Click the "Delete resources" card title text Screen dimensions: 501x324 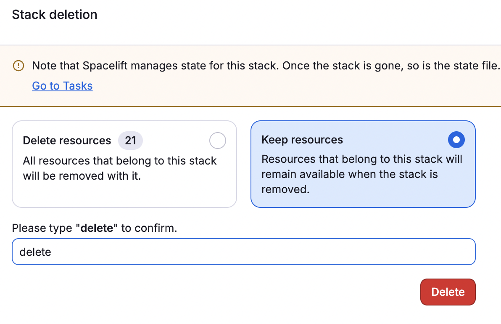click(67, 141)
